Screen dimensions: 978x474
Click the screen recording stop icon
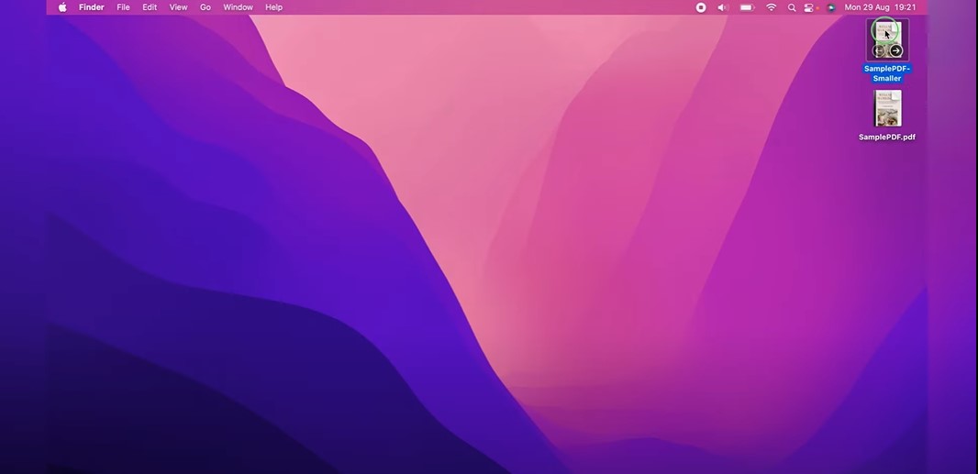(700, 7)
